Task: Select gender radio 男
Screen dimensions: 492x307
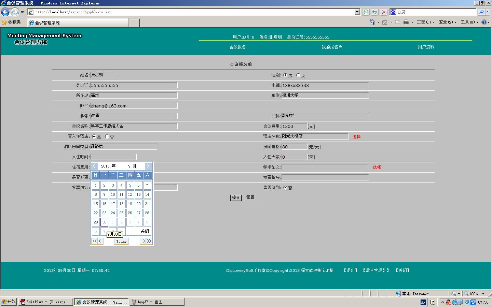Action: [x=285, y=75]
